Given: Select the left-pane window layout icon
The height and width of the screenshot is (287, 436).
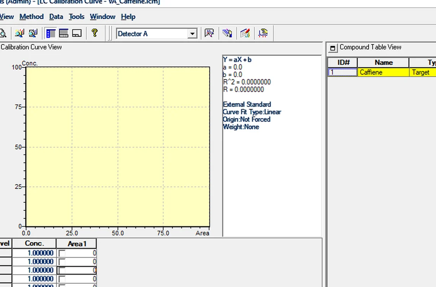Looking at the screenshot, I should click(x=50, y=33).
